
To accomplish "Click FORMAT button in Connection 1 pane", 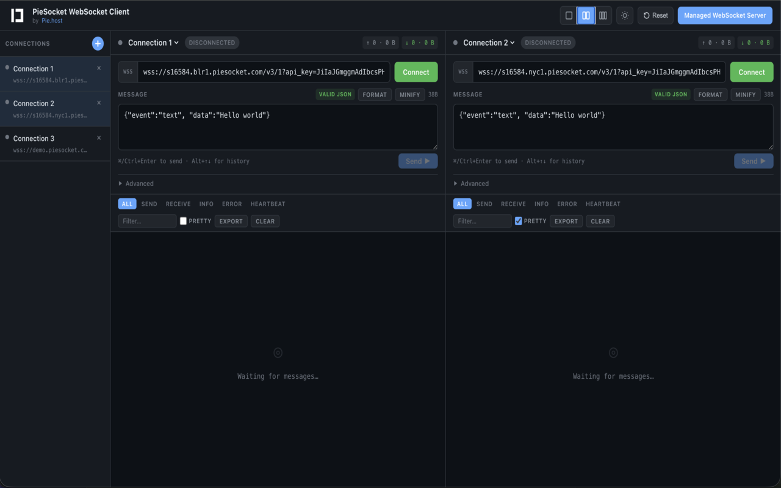I will coord(375,95).
